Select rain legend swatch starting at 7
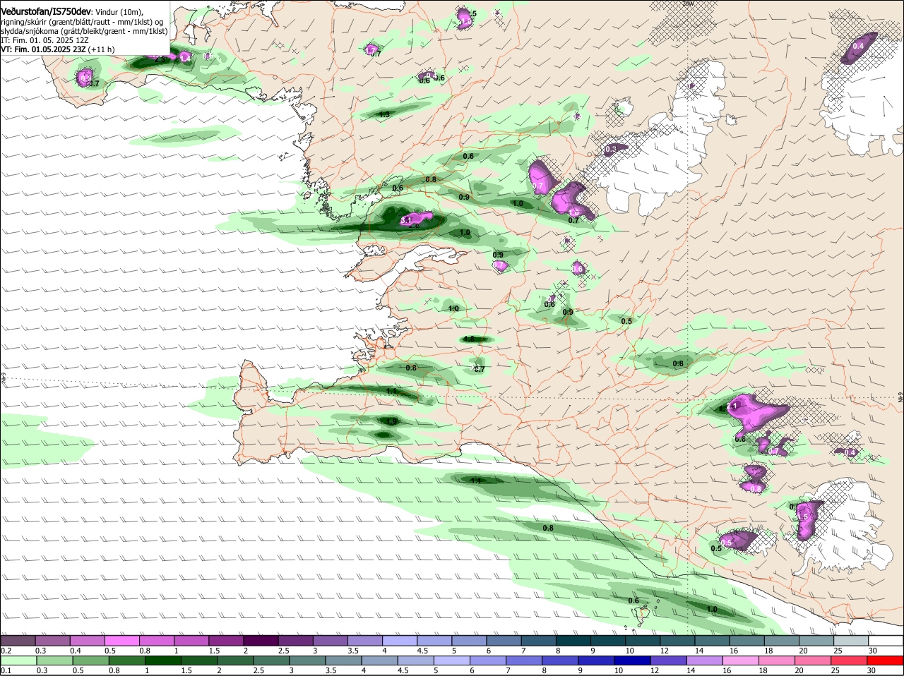904x676 pixels. (x=524, y=660)
